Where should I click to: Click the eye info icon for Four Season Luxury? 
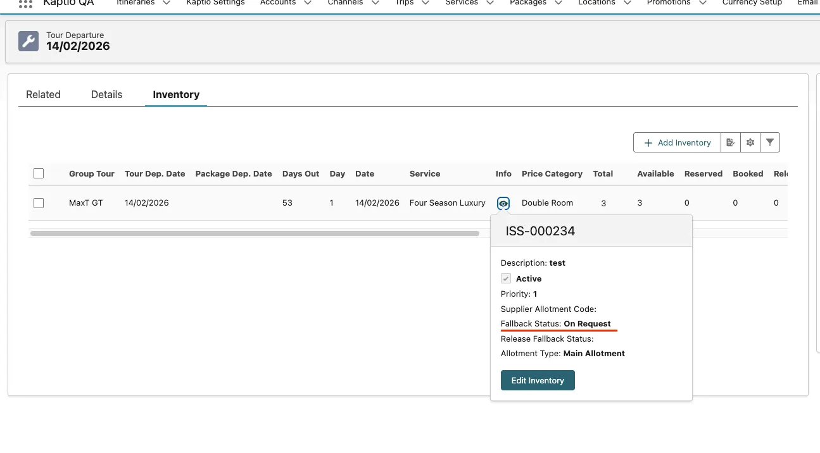(x=503, y=204)
